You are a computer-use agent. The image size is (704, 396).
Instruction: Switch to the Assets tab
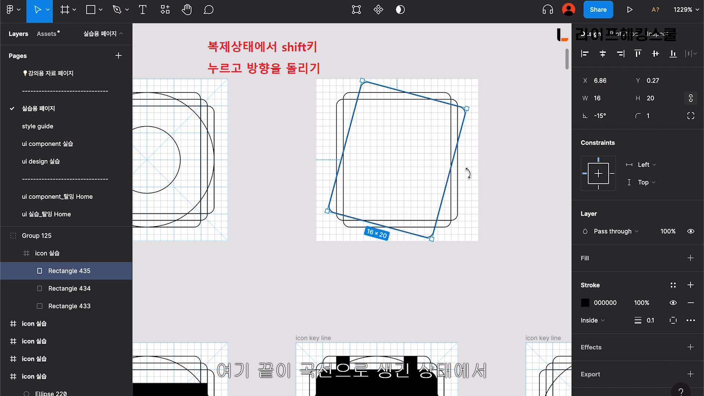(x=47, y=34)
